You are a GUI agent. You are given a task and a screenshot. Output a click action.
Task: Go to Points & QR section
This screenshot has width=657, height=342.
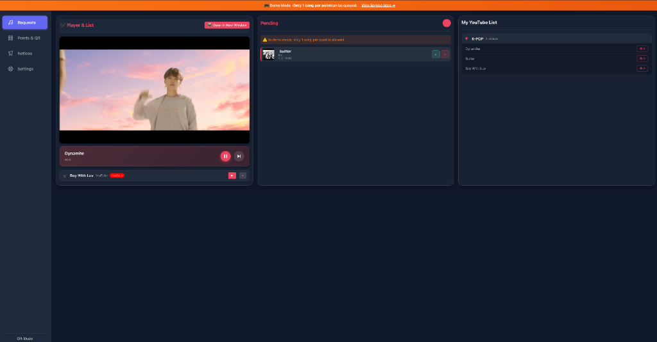point(25,38)
